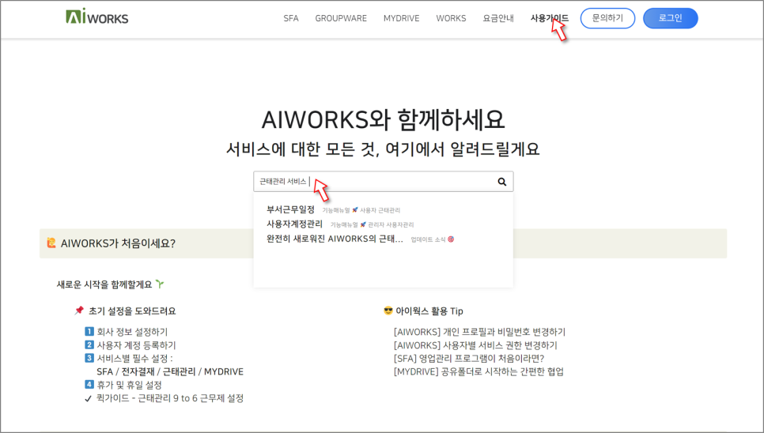Image resolution: width=764 pixels, height=433 pixels.
Task: Select WORKS in the top navigation
Action: point(451,18)
